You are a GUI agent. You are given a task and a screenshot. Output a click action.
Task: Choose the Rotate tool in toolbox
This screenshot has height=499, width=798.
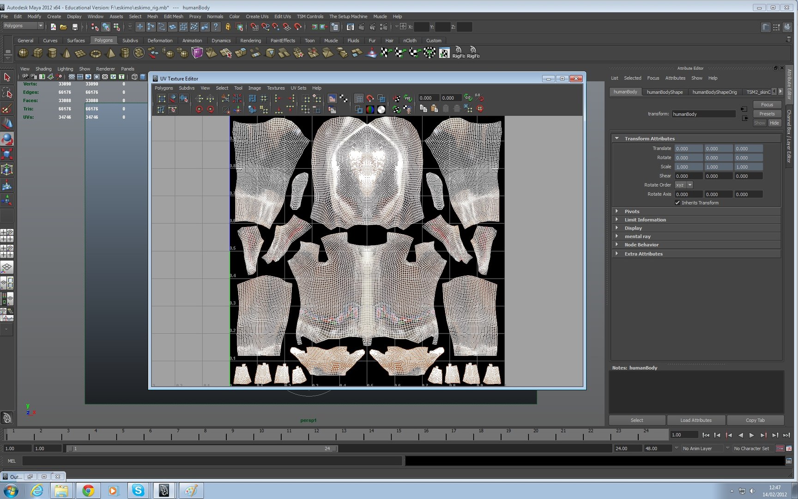pyautogui.click(x=7, y=139)
